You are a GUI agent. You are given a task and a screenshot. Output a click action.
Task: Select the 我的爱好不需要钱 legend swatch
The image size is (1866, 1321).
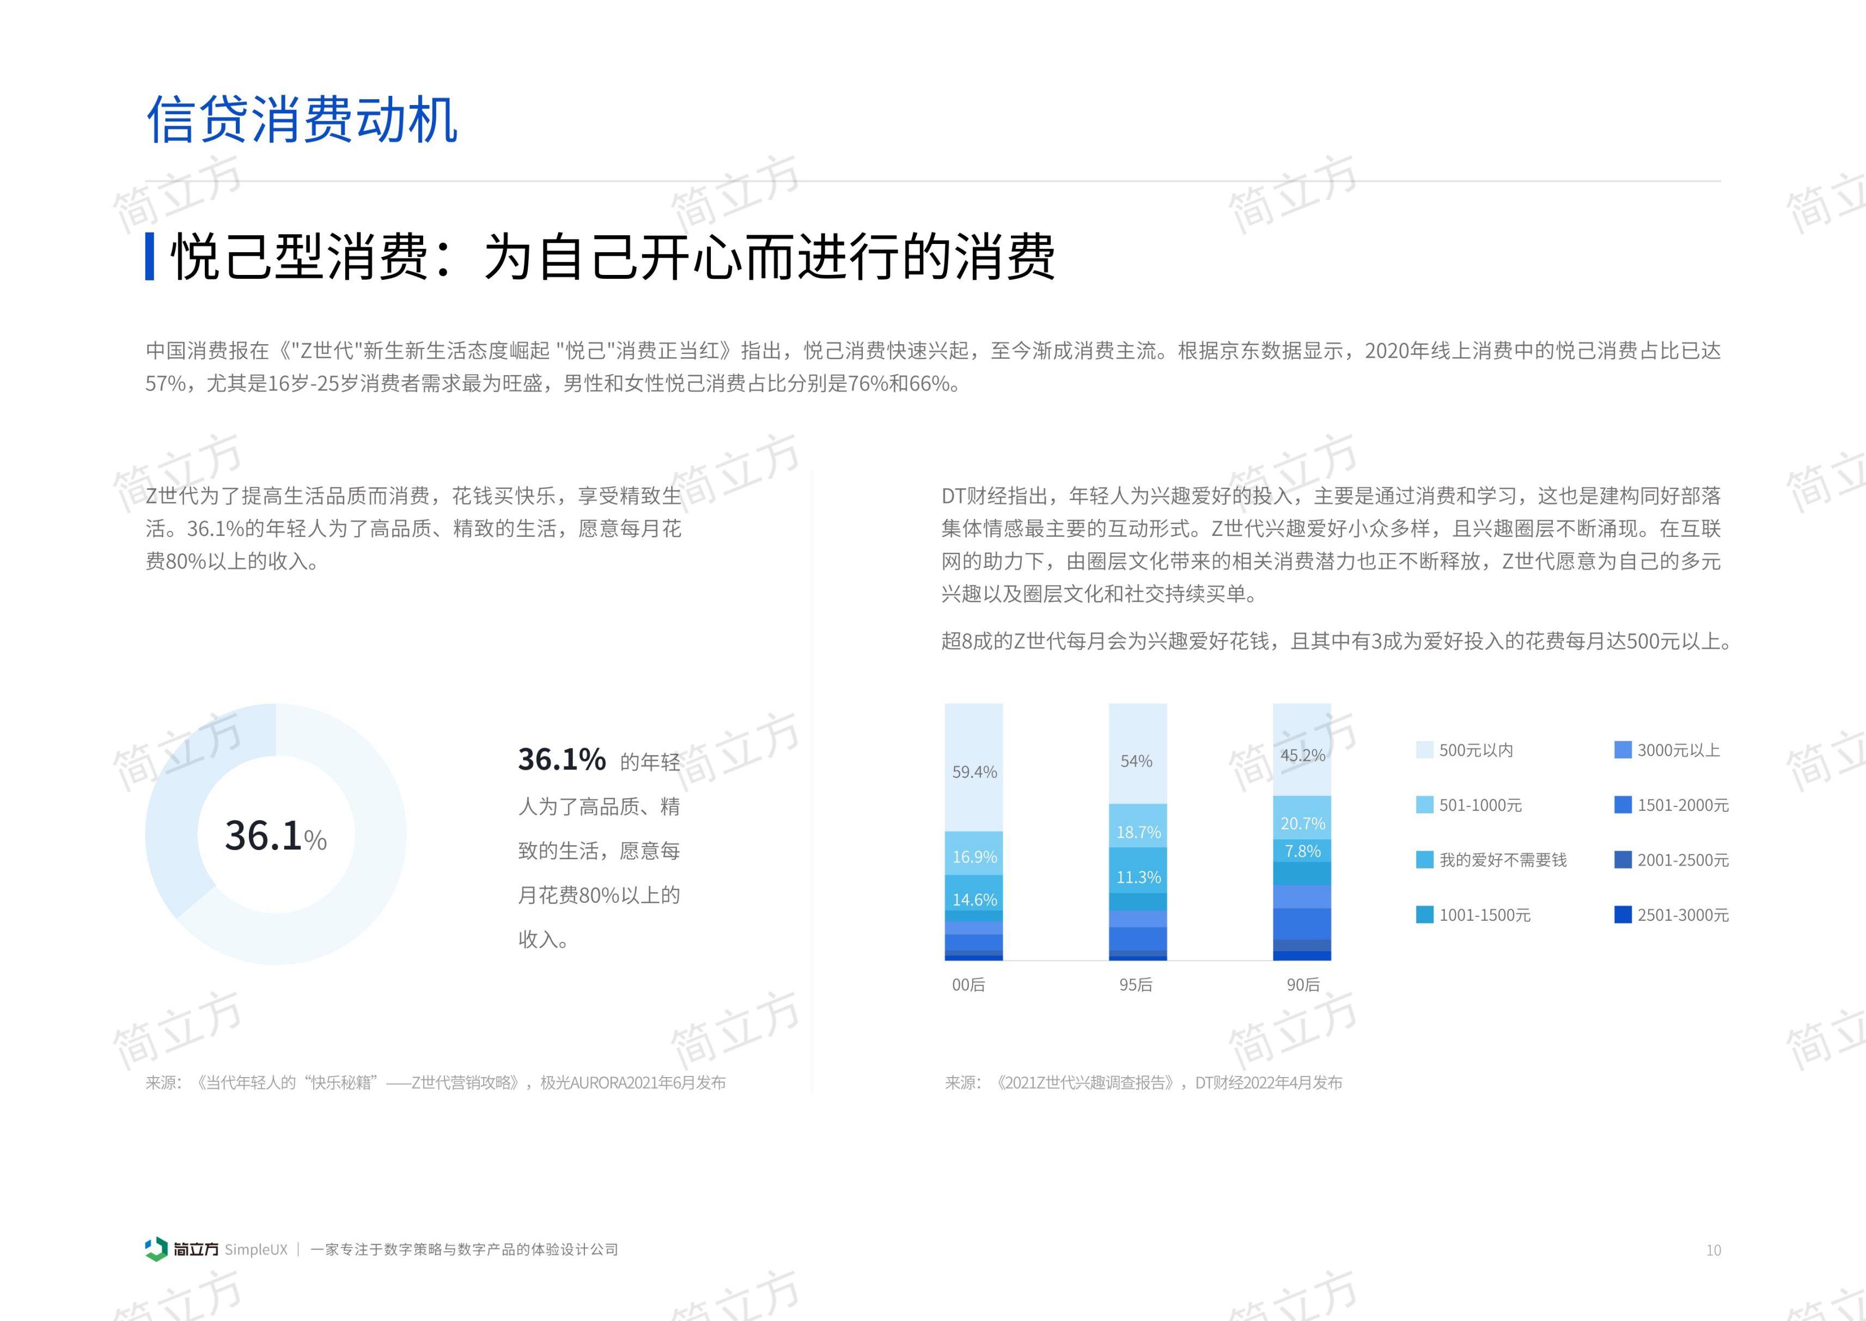(x=1424, y=860)
